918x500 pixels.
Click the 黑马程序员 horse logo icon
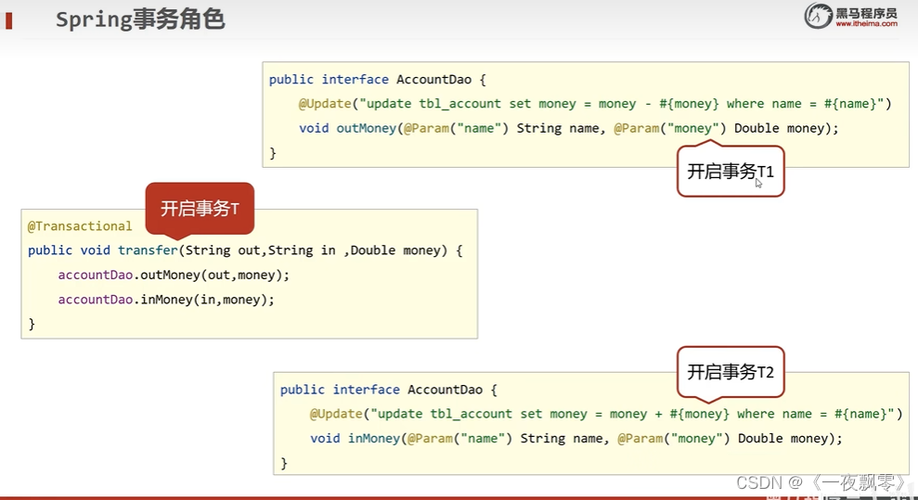pos(818,16)
